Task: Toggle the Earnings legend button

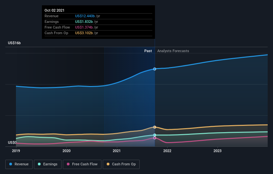Action: tap(48, 164)
